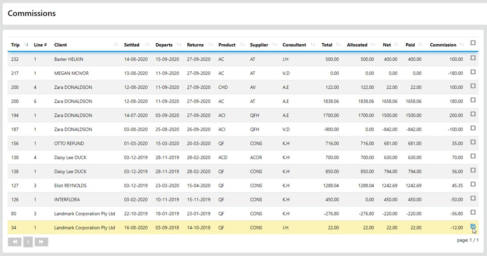Check the Eliot REYNOLDS row checkbox

click(x=473, y=185)
